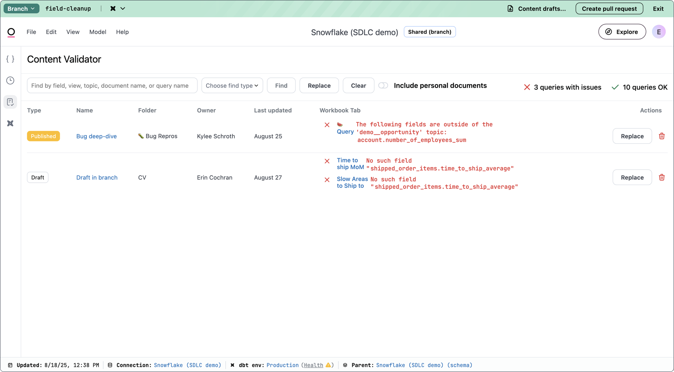Click the Draft status pill on Draft in branch

tap(37, 177)
